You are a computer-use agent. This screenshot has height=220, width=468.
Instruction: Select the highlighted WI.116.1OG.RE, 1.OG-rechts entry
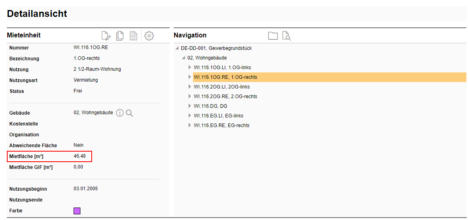coord(225,77)
